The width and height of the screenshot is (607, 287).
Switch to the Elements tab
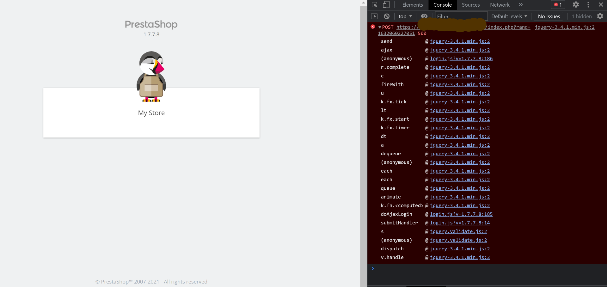[x=412, y=5]
